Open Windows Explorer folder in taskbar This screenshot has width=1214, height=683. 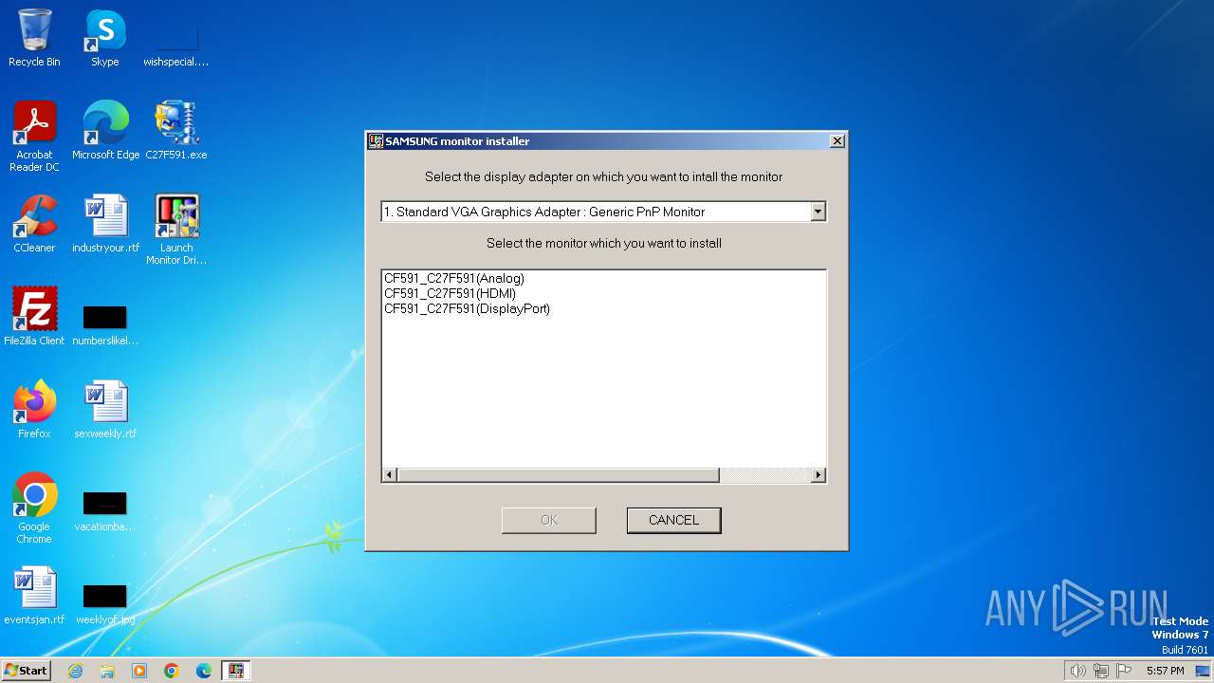click(107, 671)
